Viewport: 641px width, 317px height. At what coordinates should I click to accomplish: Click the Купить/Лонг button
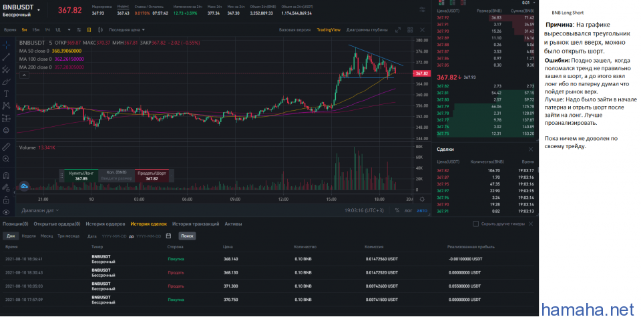(81, 176)
